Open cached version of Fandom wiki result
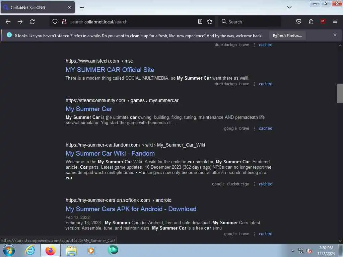This screenshot has height=257, width=343. 266,184
